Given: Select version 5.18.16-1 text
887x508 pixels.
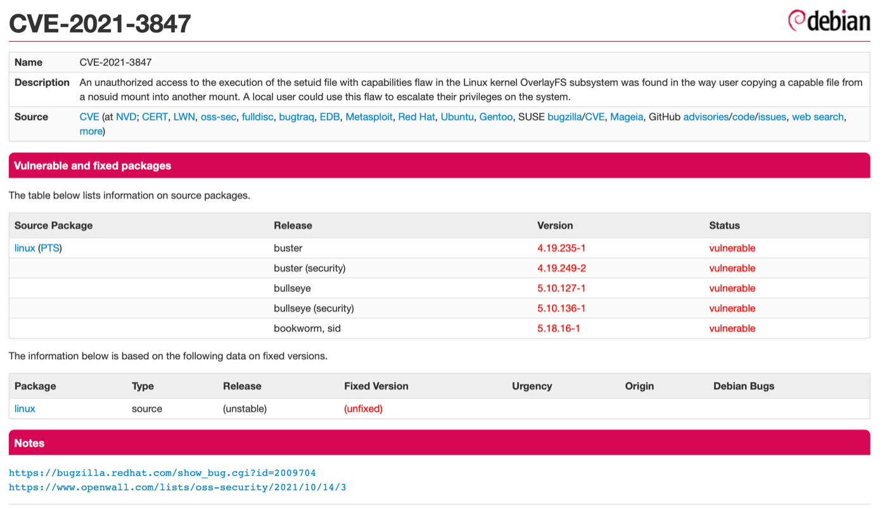Looking at the screenshot, I should click(559, 328).
